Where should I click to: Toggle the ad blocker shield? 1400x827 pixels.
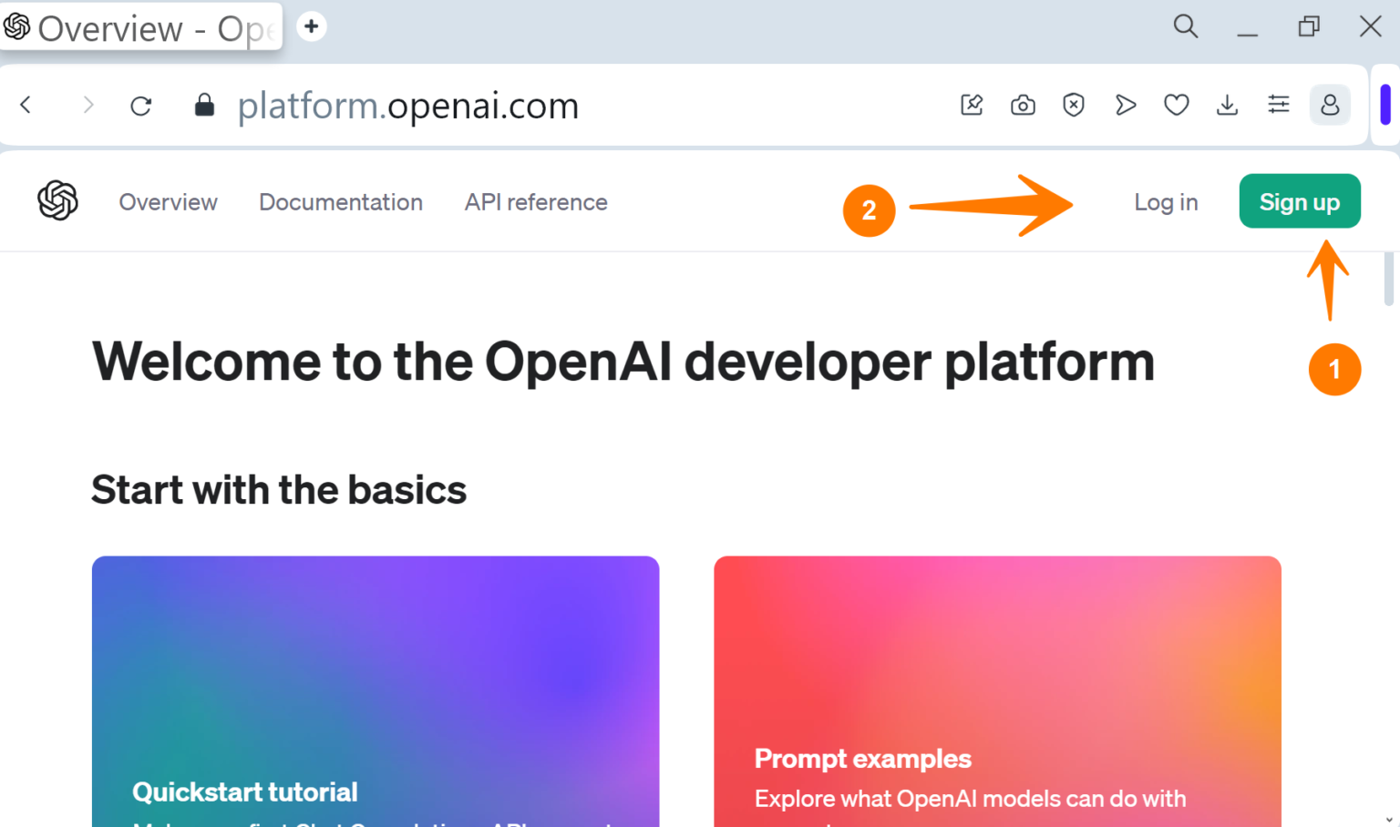coord(1074,105)
